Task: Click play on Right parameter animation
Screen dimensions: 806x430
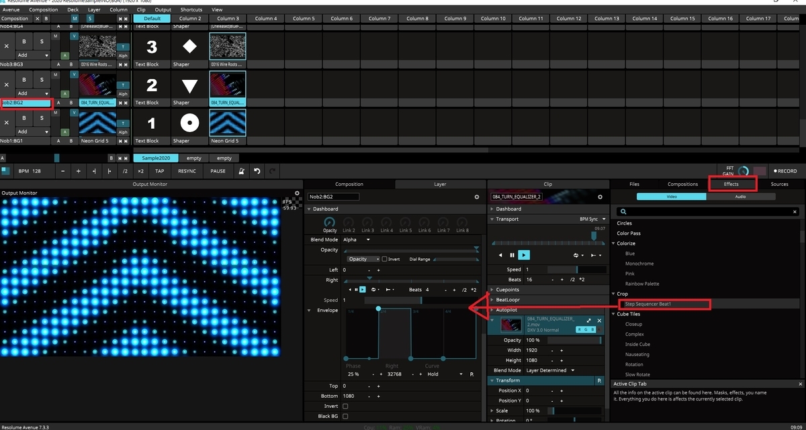Action: click(363, 289)
